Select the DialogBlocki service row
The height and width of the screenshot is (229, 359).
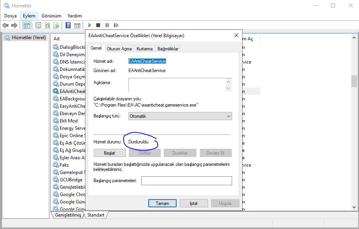pos(69,47)
